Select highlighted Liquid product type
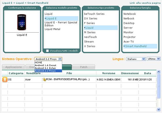Screen dimensions: 162x113 [x=101, y=28]
